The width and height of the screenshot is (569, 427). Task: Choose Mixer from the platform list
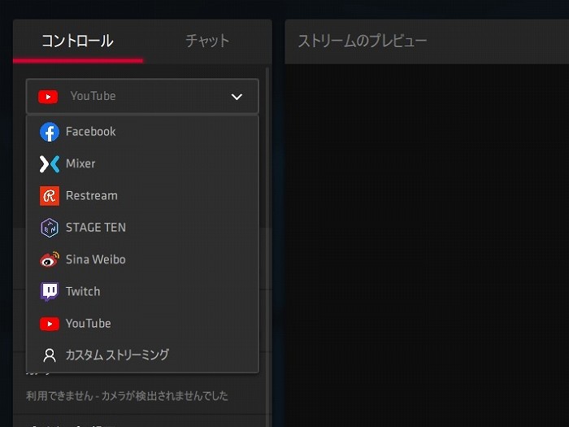click(x=142, y=163)
